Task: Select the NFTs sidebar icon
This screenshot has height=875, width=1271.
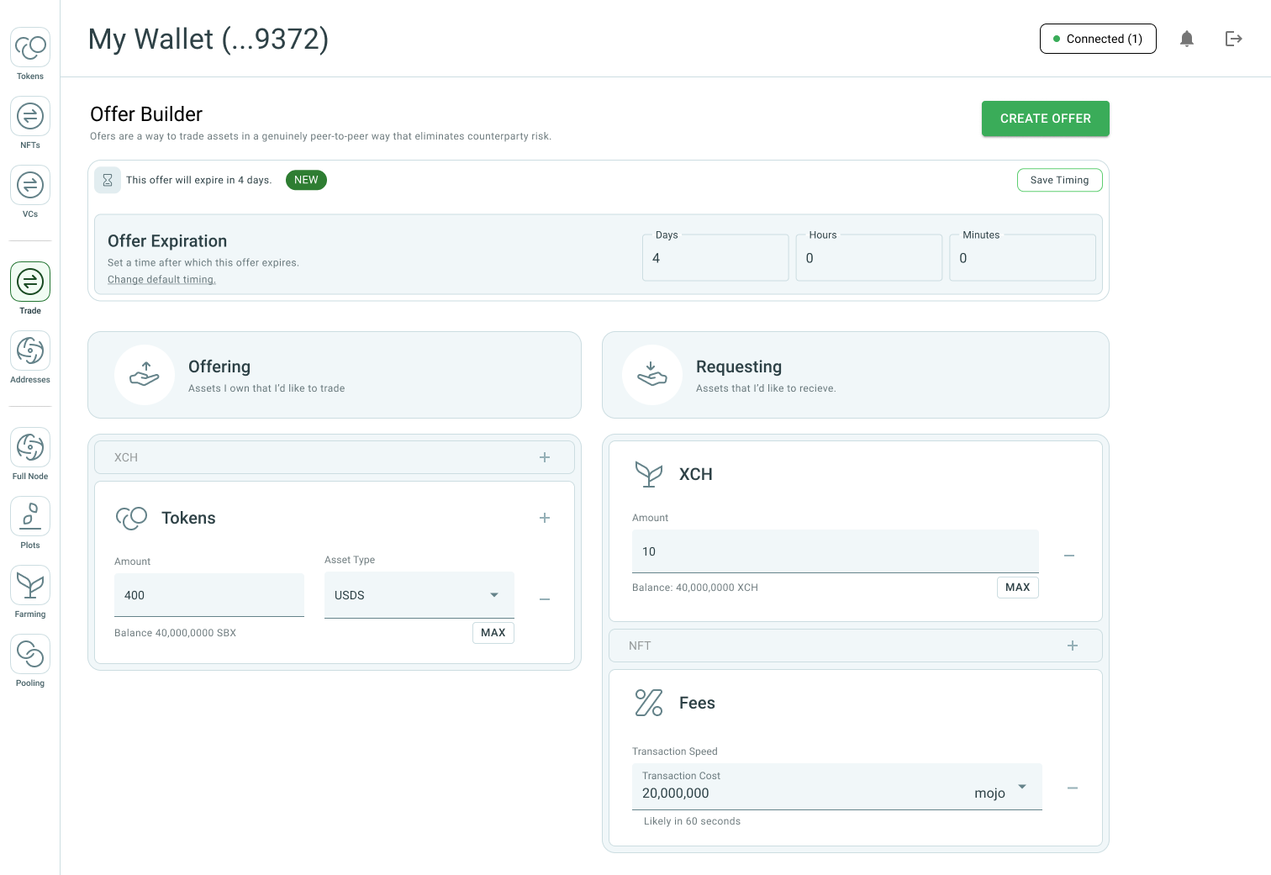Action: [29, 116]
